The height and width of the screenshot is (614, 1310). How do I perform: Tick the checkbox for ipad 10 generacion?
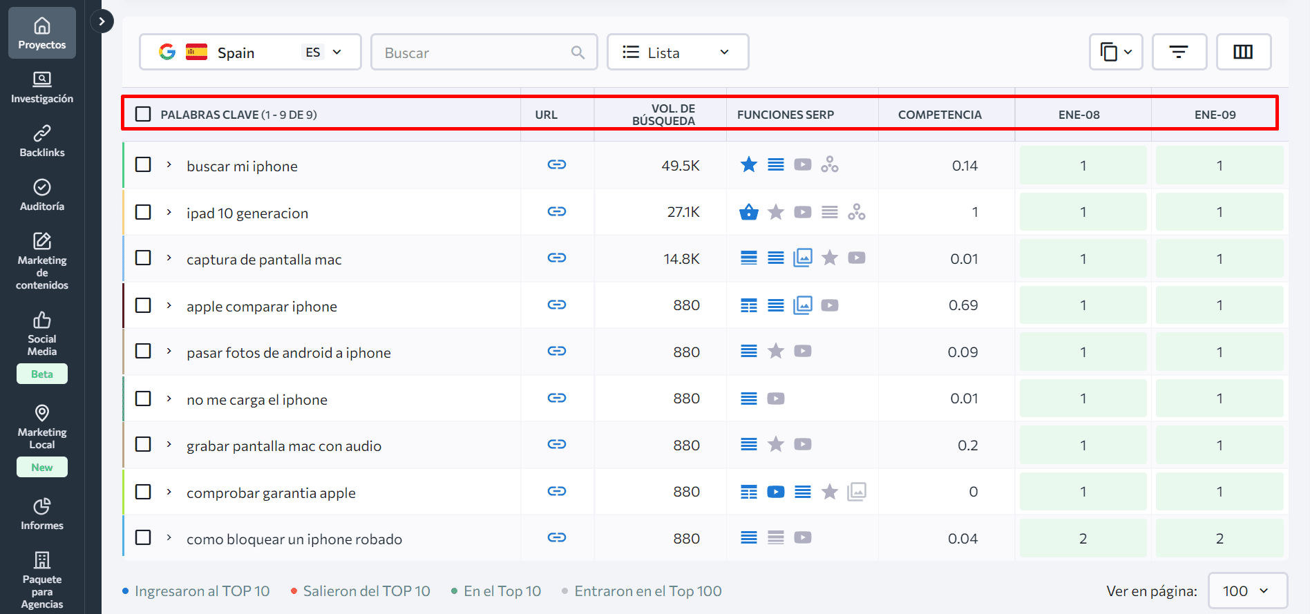tap(143, 212)
